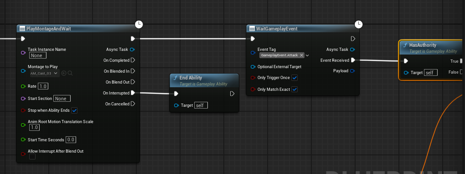The image size is (465, 174).
Task: Click HasAuthority input execution pin
Action: [406, 61]
